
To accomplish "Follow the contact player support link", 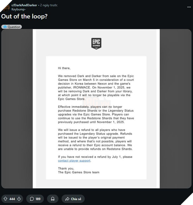I will (74, 161).
